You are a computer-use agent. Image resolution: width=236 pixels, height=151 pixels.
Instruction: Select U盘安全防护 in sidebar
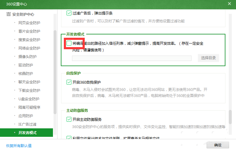click(29, 99)
